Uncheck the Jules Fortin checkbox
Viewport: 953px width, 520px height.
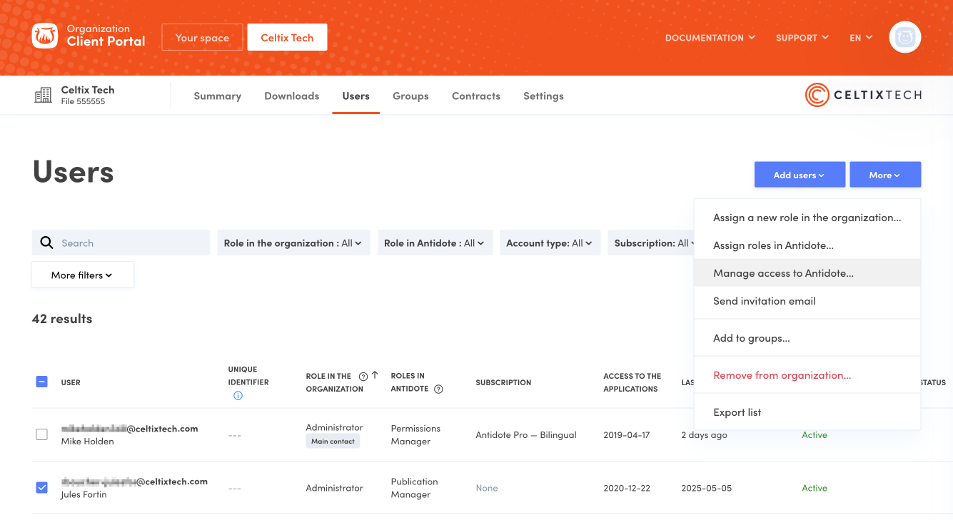41,487
